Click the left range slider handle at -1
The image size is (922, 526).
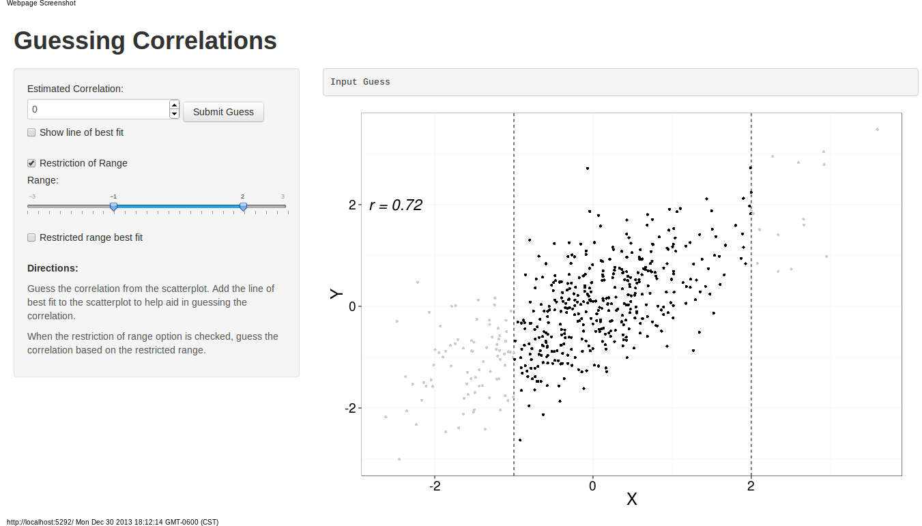click(x=114, y=207)
